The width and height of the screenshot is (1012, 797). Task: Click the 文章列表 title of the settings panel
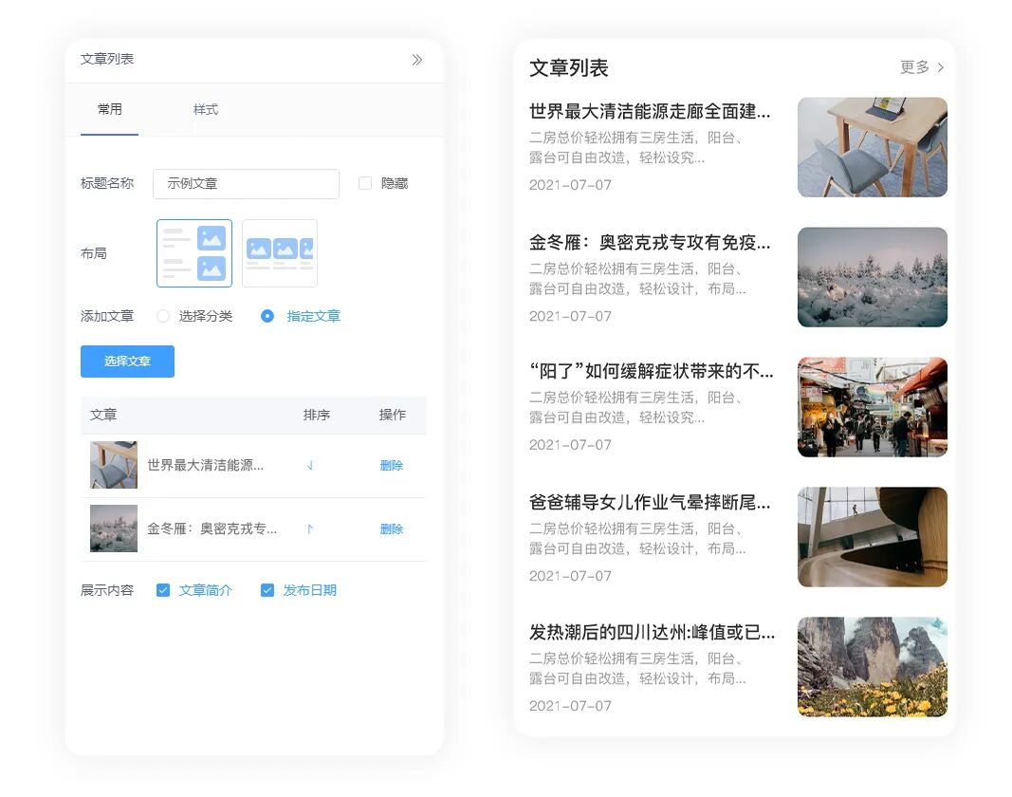pyautogui.click(x=107, y=59)
